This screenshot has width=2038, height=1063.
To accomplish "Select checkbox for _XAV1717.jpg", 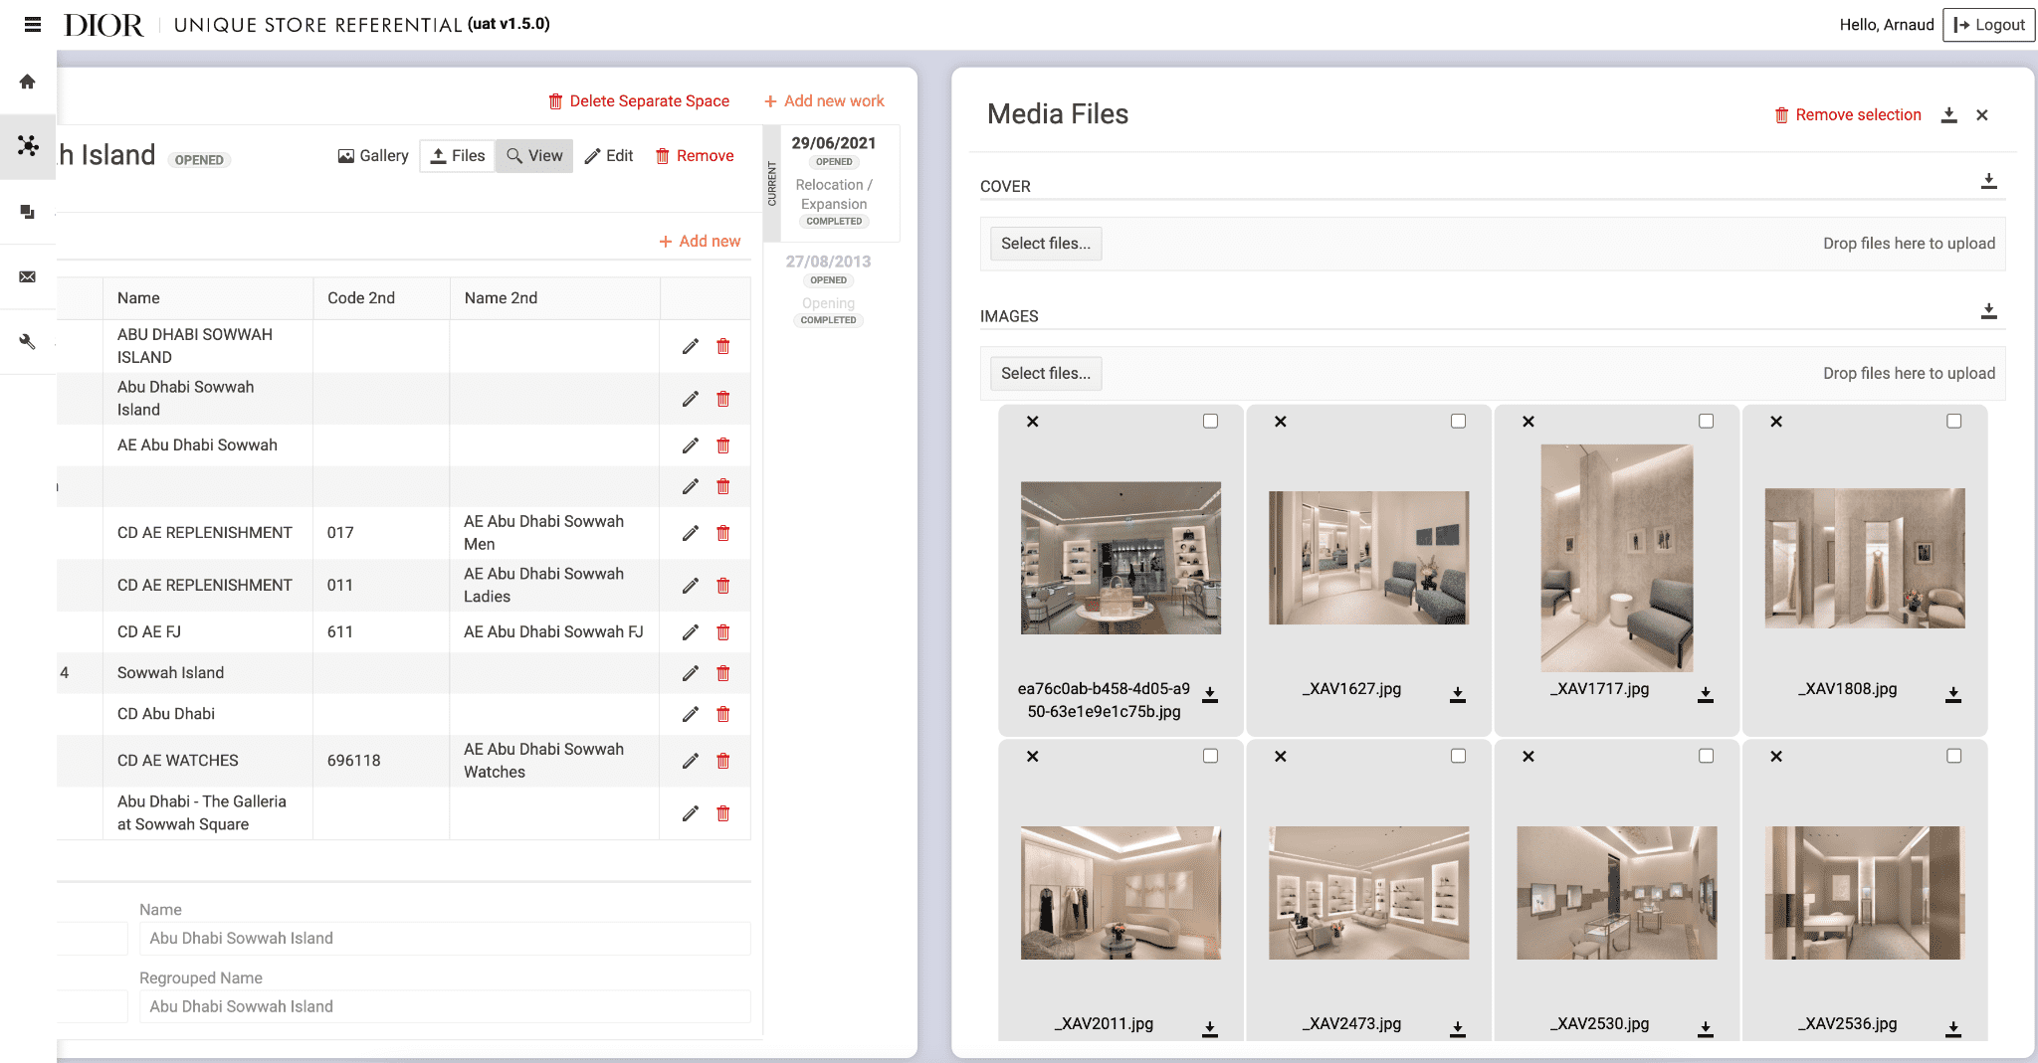I will coord(1706,422).
